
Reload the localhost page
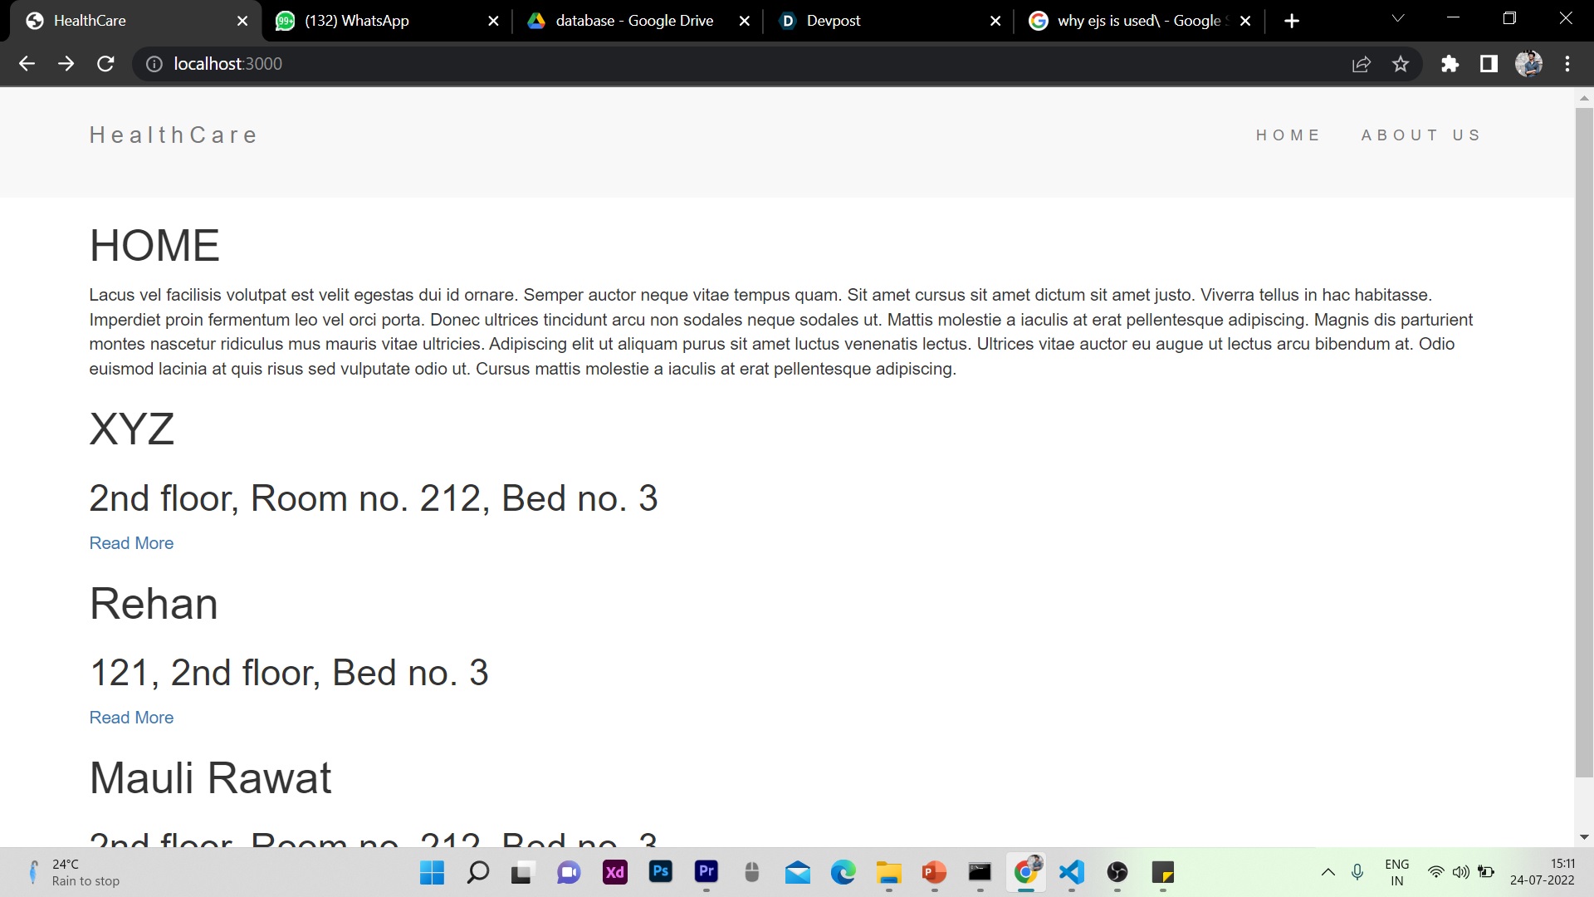[x=105, y=64]
